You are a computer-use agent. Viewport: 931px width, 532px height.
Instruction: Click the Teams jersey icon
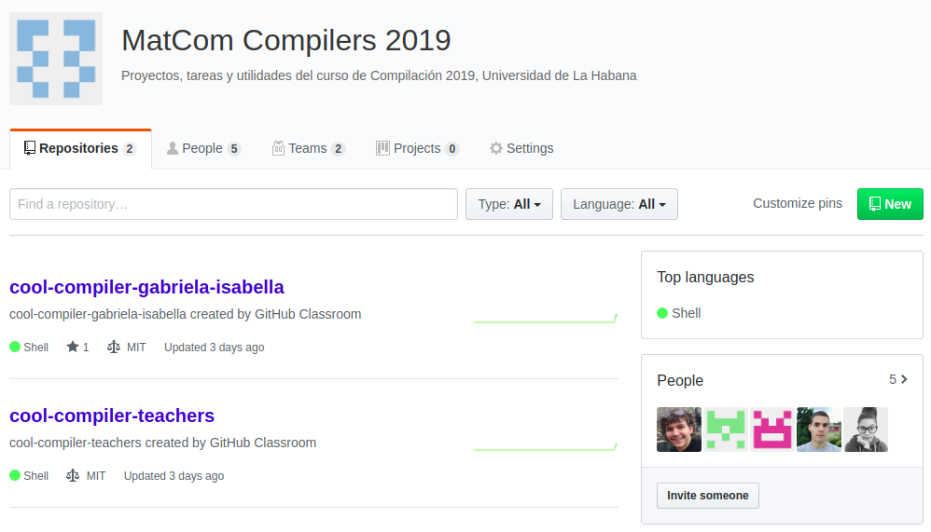(278, 148)
